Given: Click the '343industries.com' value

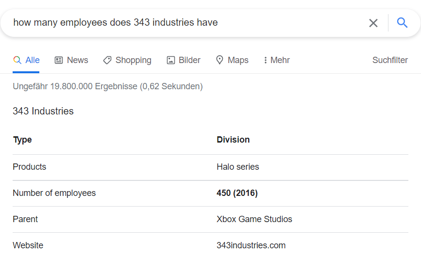Looking at the screenshot, I should tap(251, 245).
